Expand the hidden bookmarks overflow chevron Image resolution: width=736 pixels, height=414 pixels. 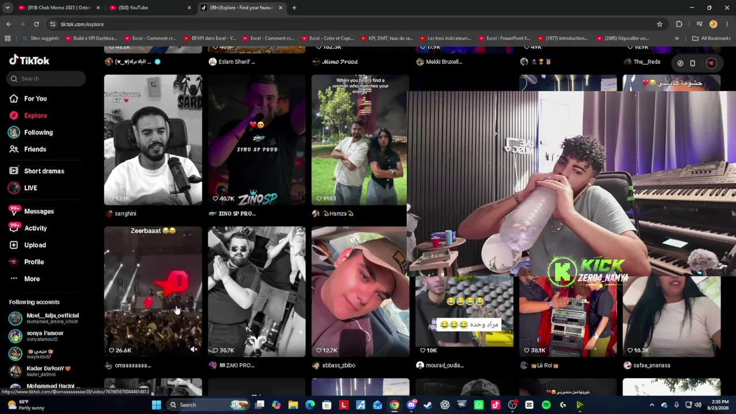point(677,39)
